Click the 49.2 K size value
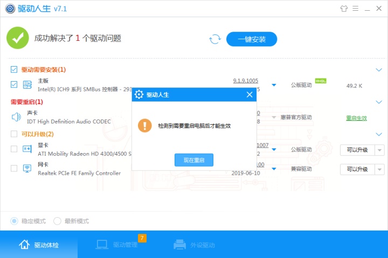The height and width of the screenshot is (258, 388). (354, 85)
